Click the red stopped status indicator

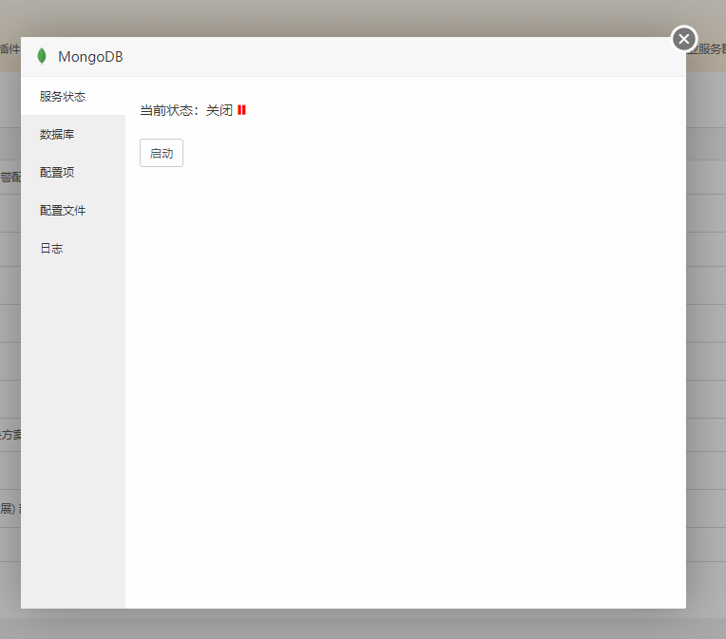click(x=241, y=110)
